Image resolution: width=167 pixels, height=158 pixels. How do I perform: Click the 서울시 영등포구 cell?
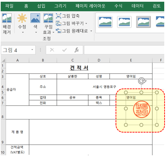[x=105, y=87]
